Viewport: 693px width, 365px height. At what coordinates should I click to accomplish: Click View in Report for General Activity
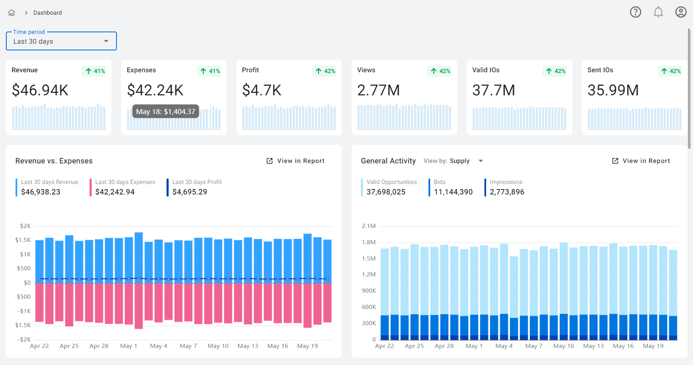click(646, 161)
